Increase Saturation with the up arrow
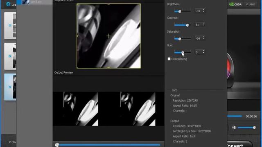This screenshot has height=147, width=262. [x=203, y=37]
